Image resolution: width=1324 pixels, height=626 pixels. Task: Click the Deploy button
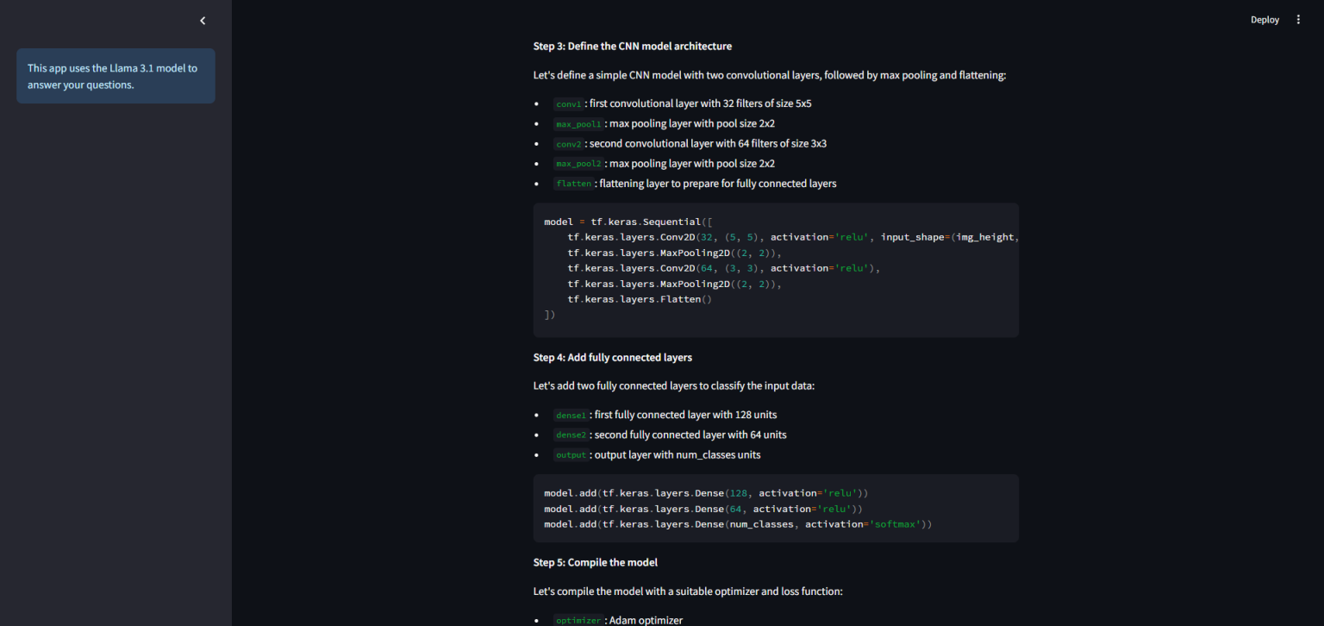[1265, 19]
